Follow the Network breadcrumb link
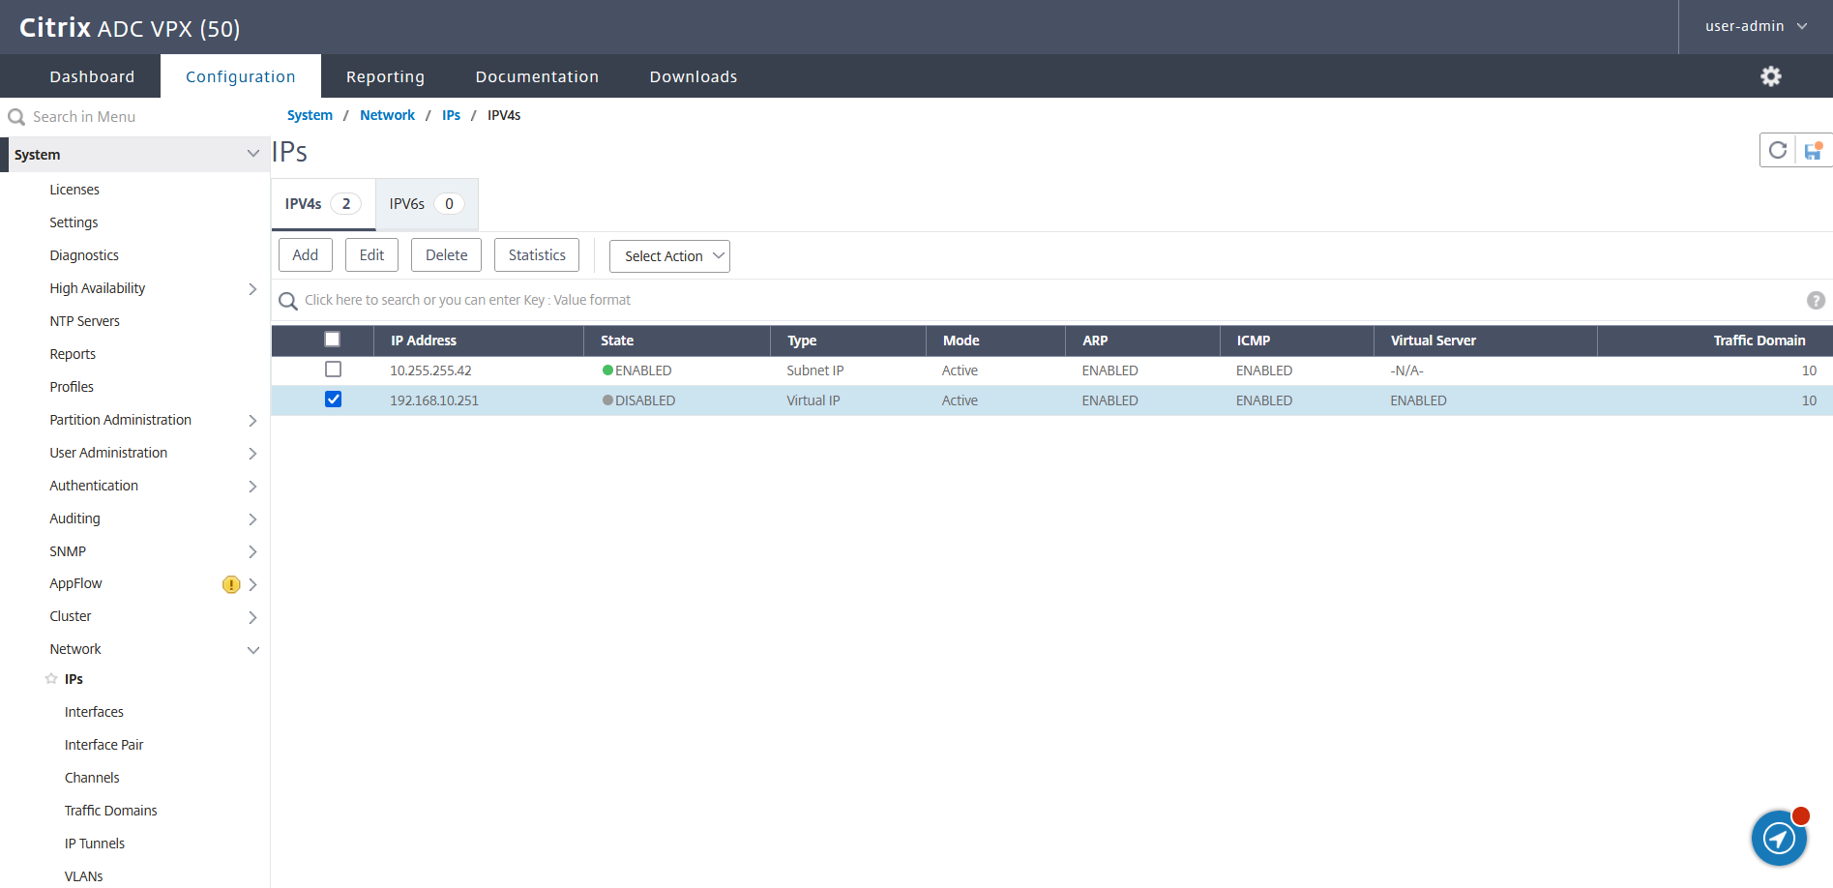The height and width of the screenshot is (888, 1833). [387, 114]
